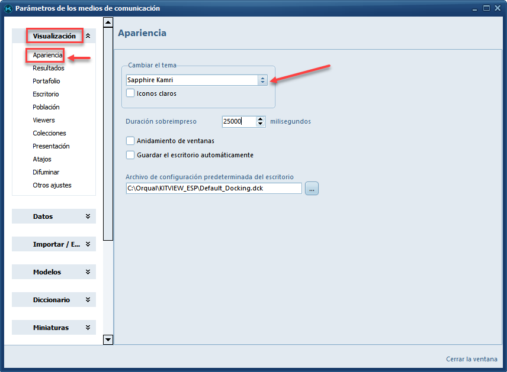Expand the Miniaturas section
Screen dimensions: 507x372
coord(88,328)
